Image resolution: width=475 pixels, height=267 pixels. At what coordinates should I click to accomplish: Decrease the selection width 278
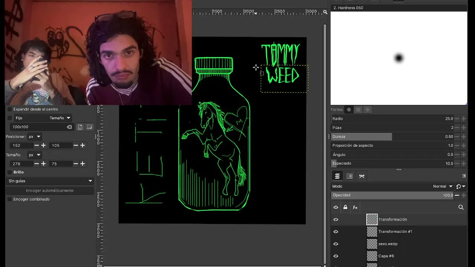tap(36, 164)
